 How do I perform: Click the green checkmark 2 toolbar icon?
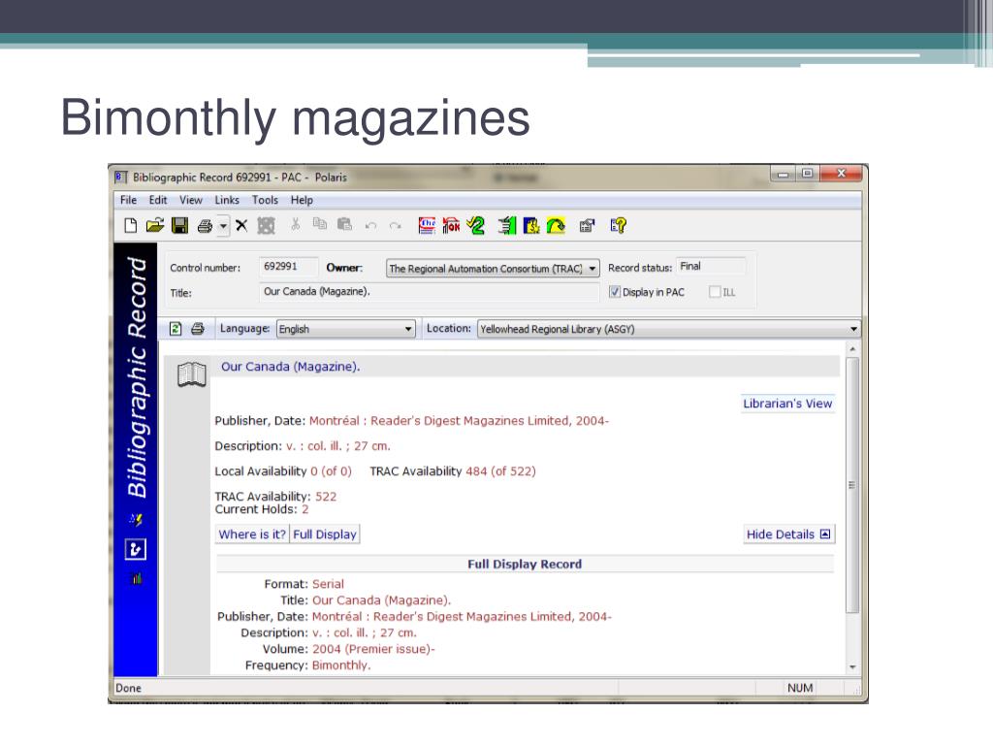coord(475,225)
